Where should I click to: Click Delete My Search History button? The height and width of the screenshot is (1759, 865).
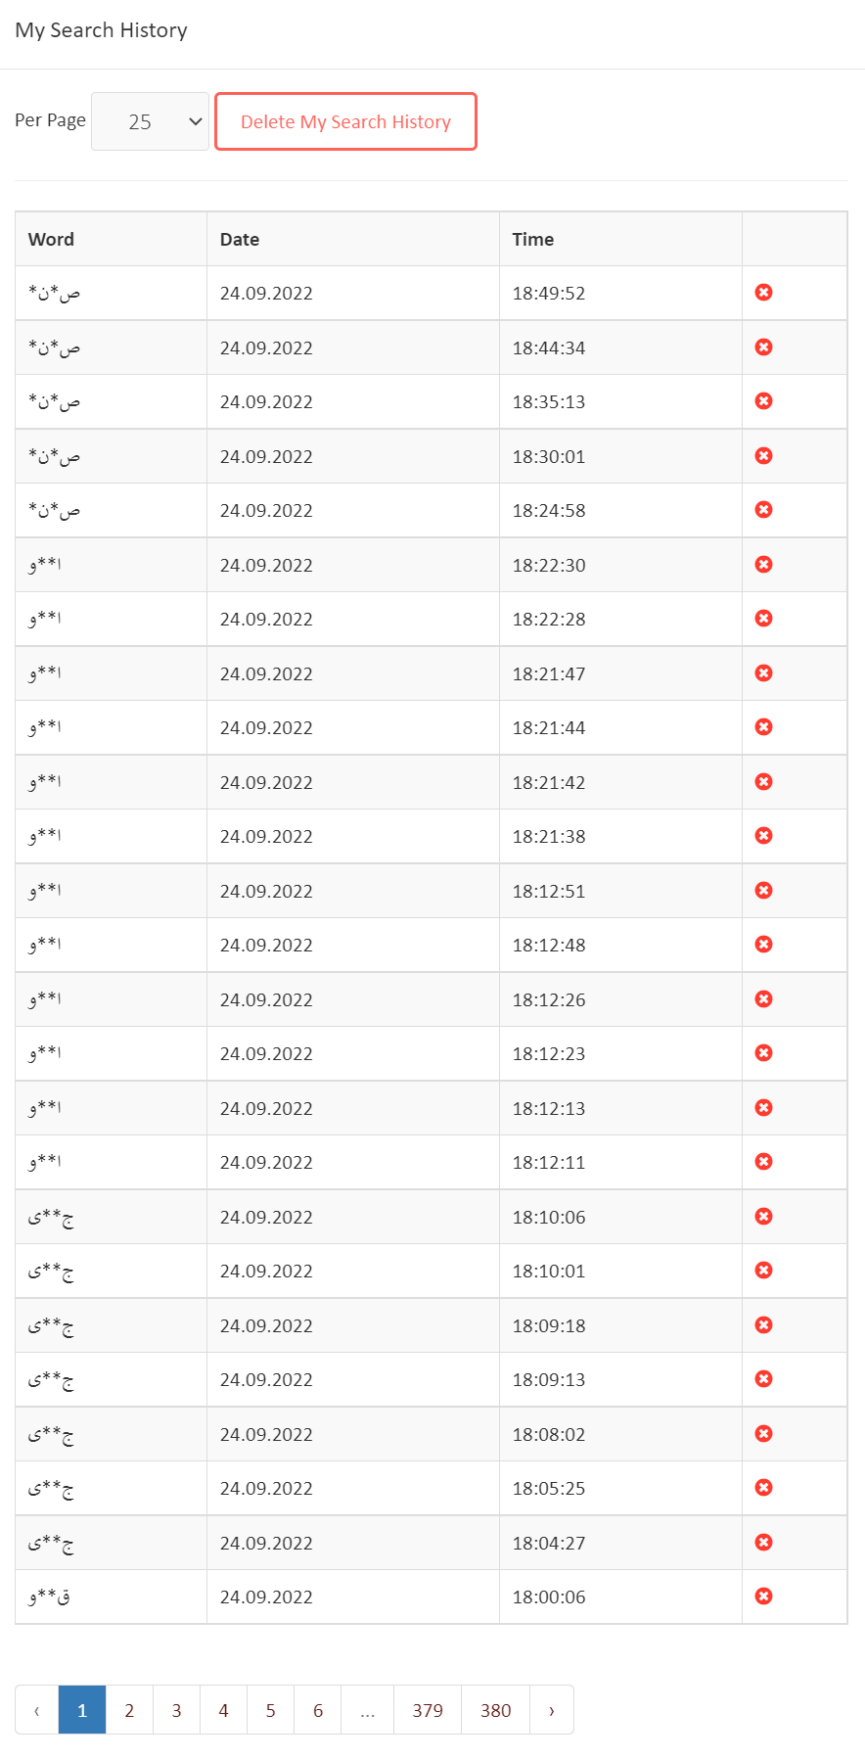[345, 121]
